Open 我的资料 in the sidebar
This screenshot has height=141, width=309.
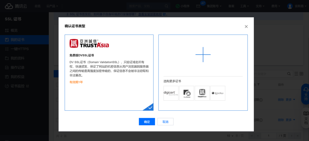click(x=24, y=58)
